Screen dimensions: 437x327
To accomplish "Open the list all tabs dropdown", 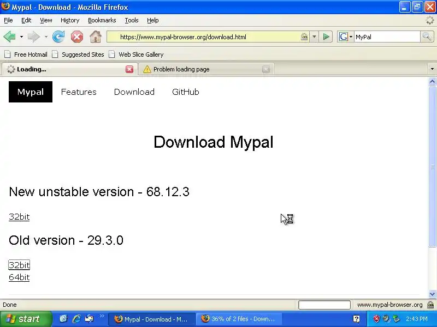I will (432, 69).
